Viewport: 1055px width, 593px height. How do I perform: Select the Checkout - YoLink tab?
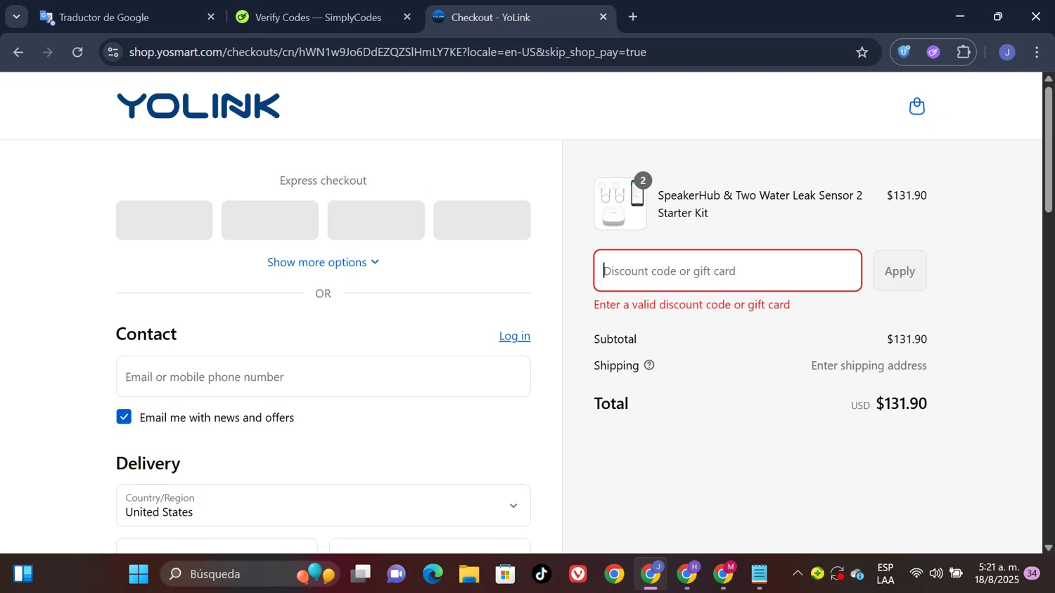519,17
